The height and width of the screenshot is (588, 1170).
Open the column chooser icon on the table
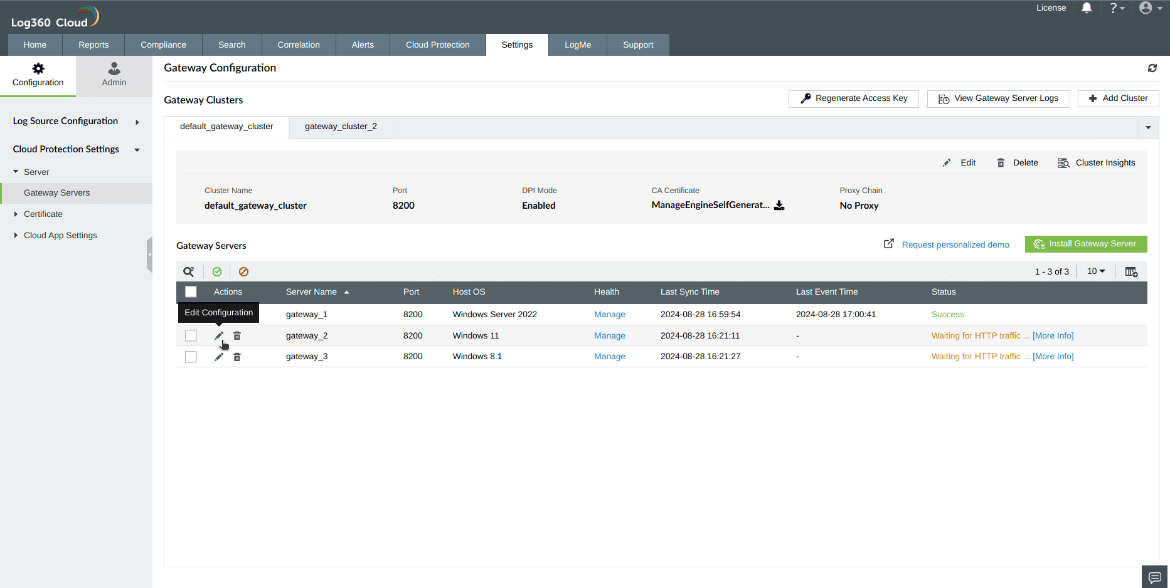tap(1132, 271)
